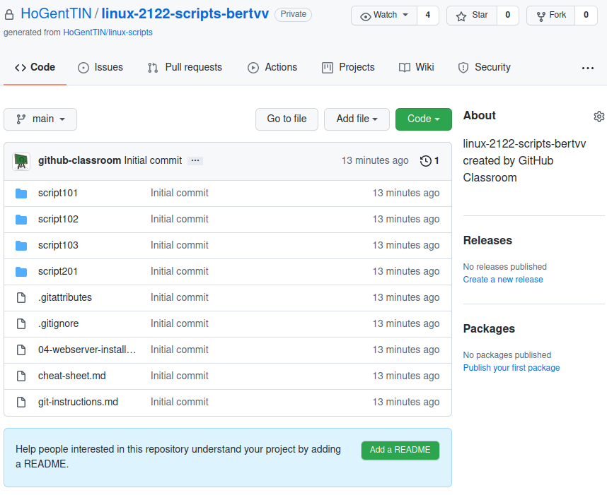Click the Add a README button

400,451
